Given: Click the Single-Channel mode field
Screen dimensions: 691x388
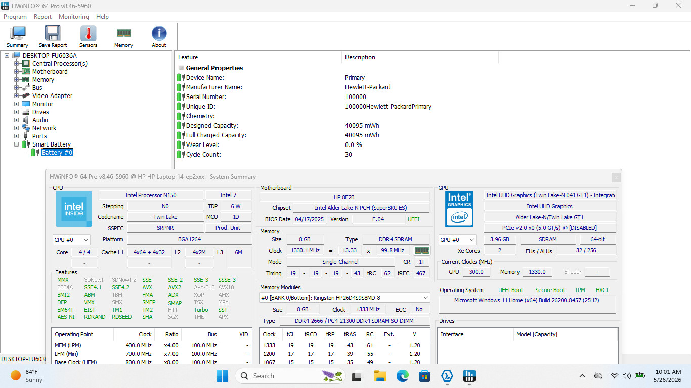Looking at the screenshot, I should [340, 262].
